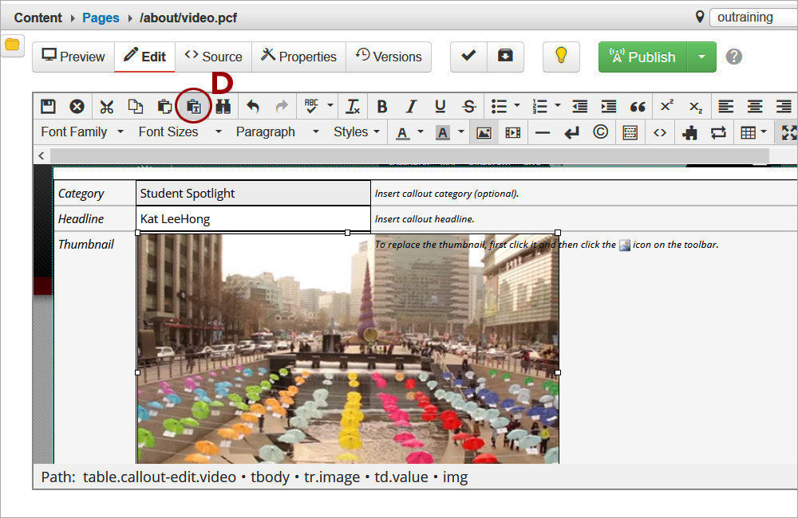Insert a copyright special character

click(601, 132)
